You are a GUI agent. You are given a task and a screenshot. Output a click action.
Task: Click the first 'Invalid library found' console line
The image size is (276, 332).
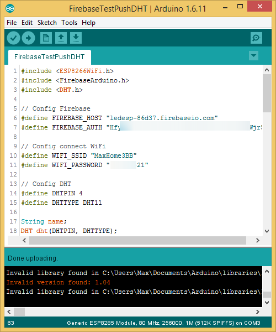click(x=134, y=273)
